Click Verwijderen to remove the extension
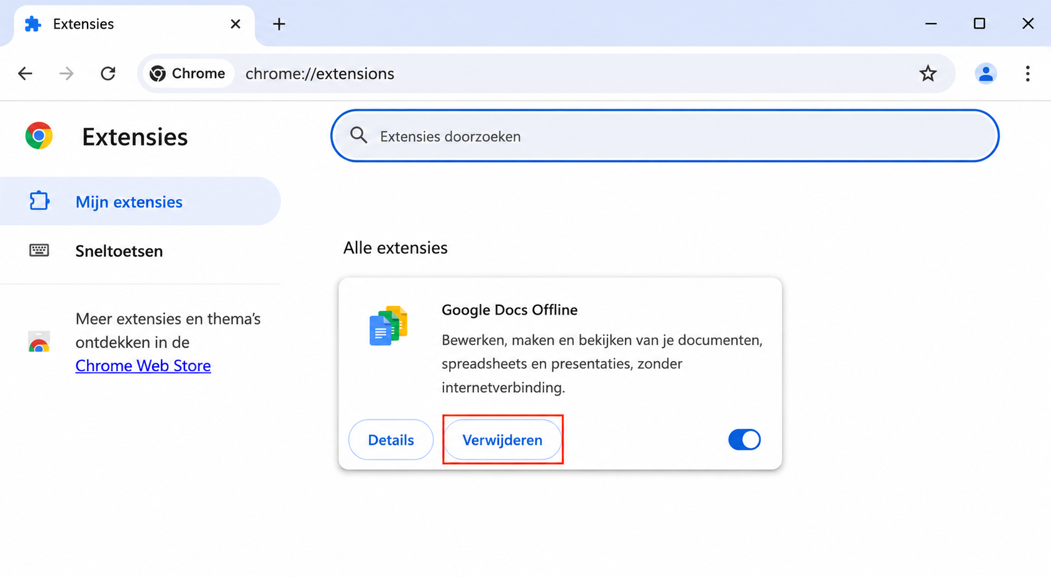This screenshot has width=1051, height=577. coord(503,440)
